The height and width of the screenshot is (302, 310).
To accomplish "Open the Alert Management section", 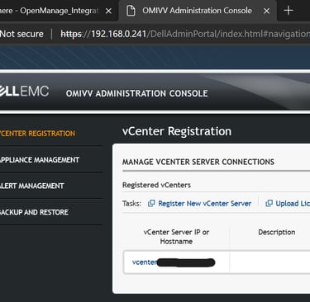I will click(x=32, y=186).
